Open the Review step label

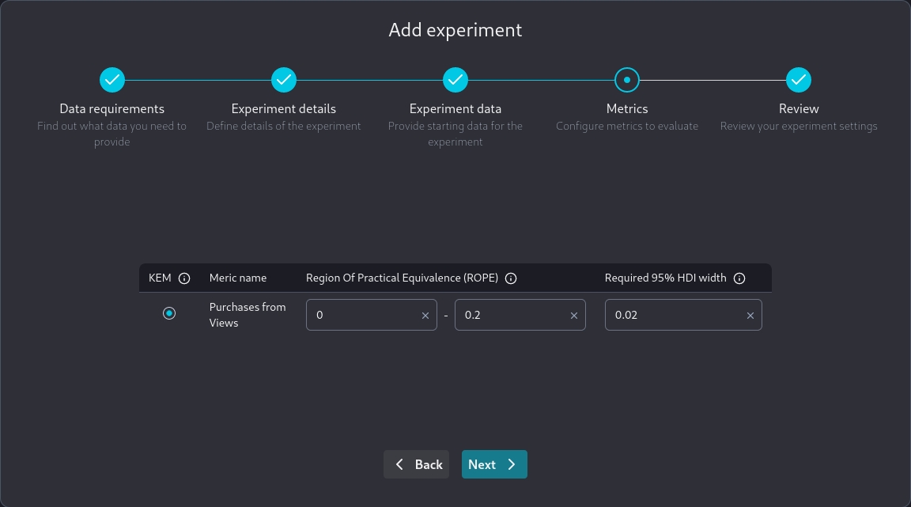click(x=799, y=108)
